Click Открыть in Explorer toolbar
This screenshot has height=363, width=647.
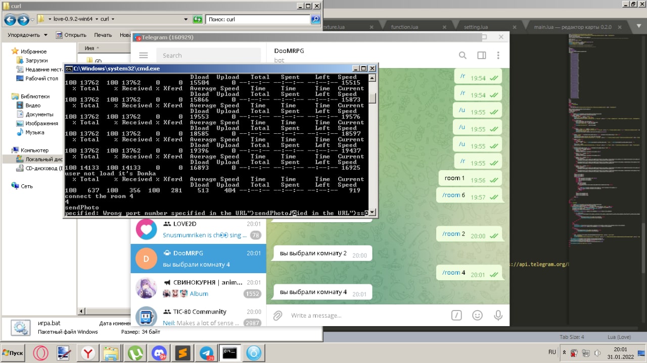click(71, 35)
